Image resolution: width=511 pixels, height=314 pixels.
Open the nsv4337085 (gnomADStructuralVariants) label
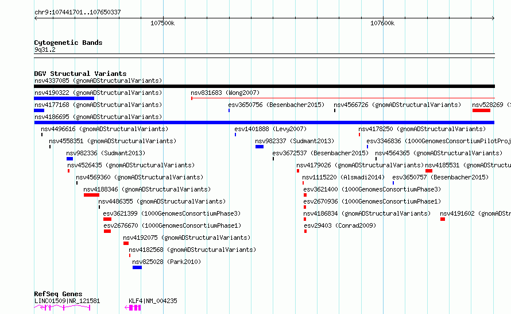(x=98, y=81)
